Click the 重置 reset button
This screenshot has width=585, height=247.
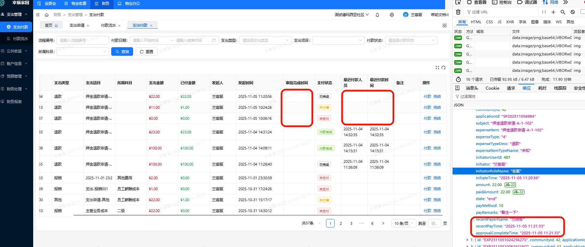(x=146, y=52)
